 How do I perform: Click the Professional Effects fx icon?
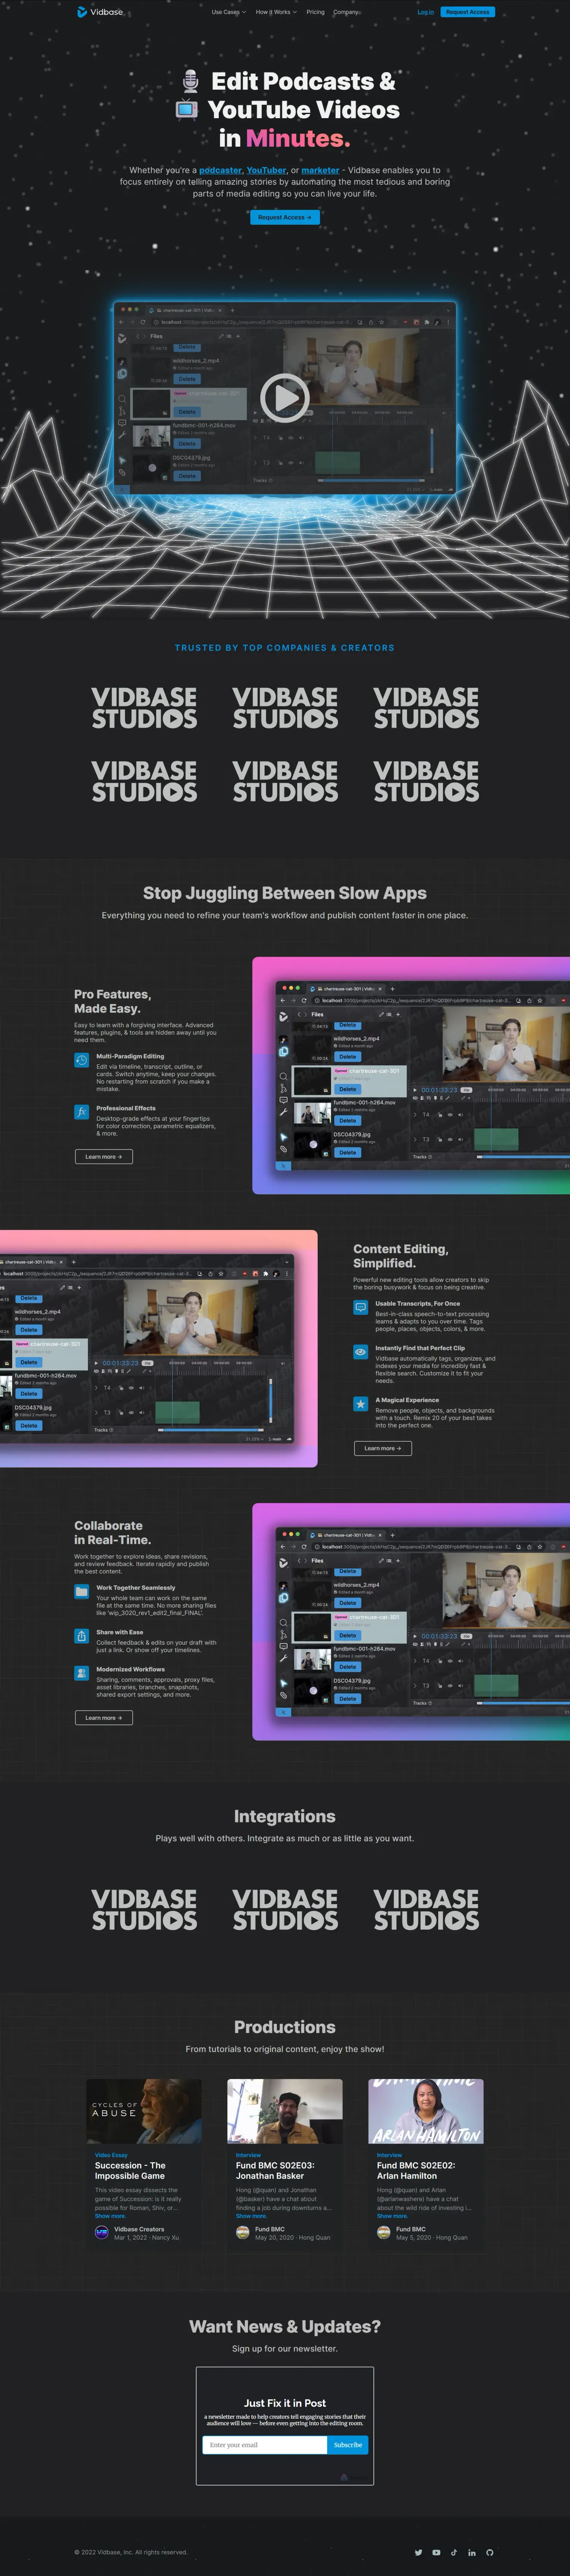click(82, 1112)
